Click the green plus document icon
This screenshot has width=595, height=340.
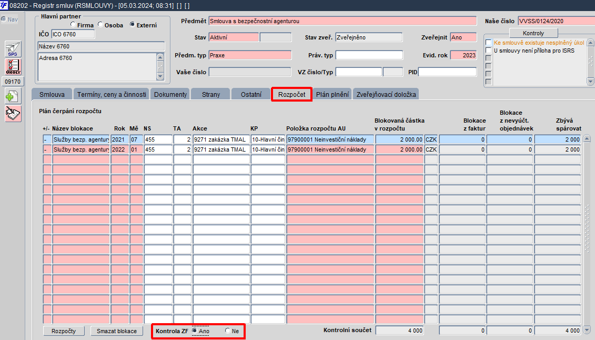point(13,96)
